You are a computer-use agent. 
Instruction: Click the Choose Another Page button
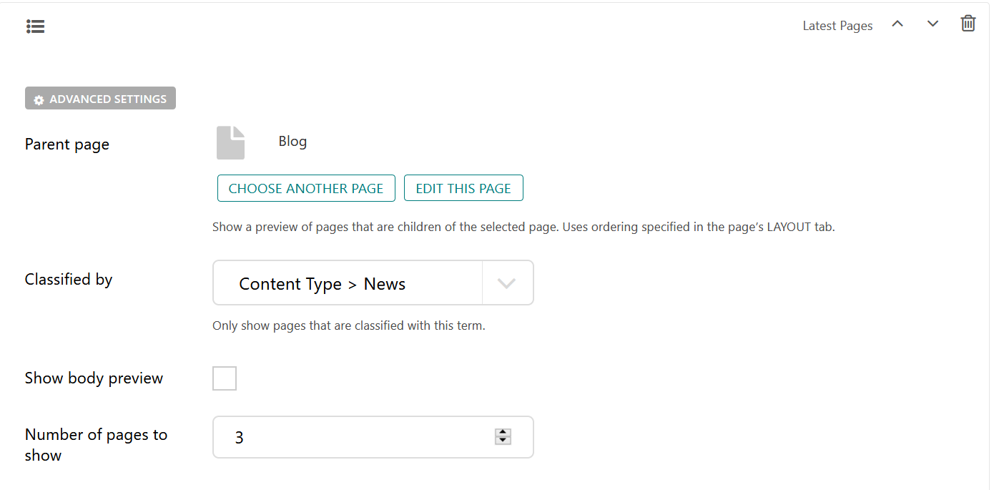tap(306, 188)
